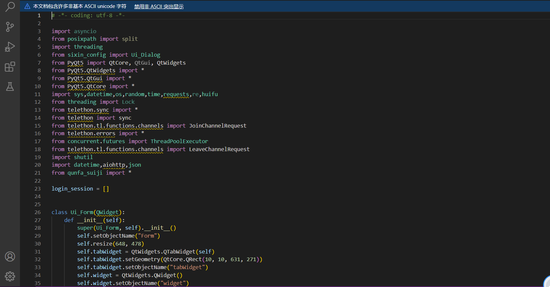Click the 禁用非 ASCII 突出显示 link
Viewport: 550px width, 287px height.
[159, 6]
